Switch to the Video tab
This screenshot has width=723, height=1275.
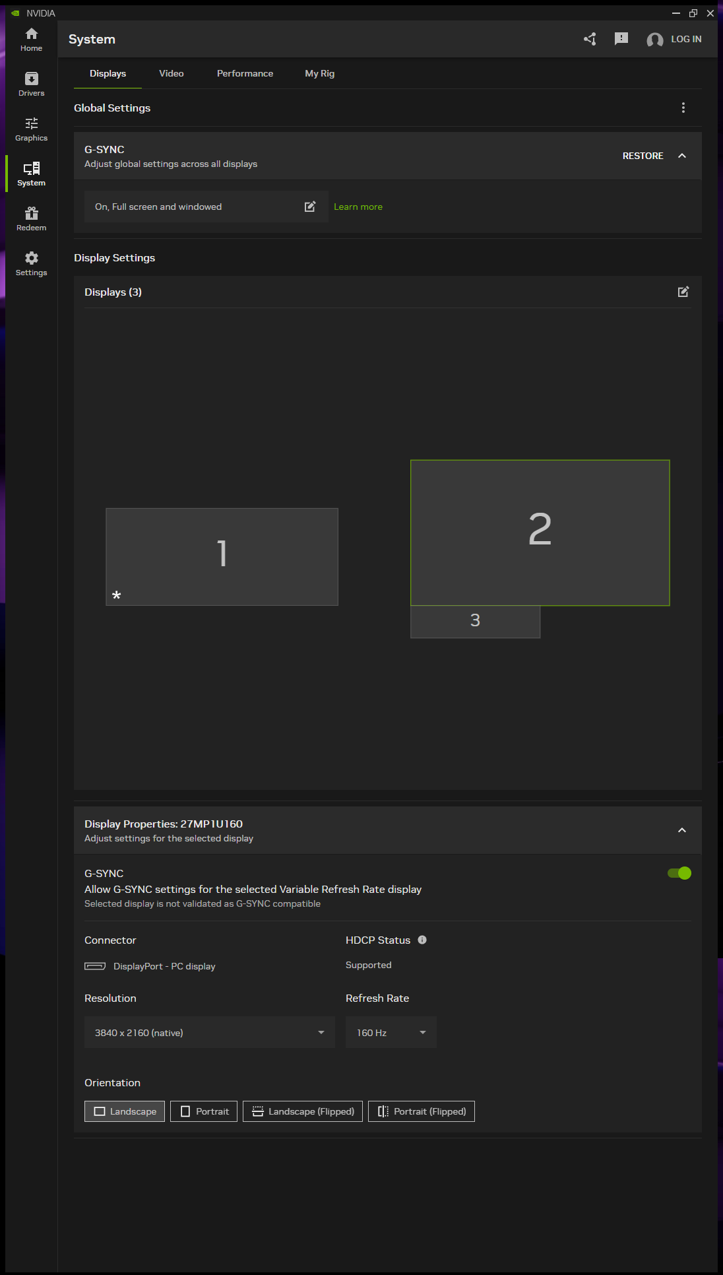coord(172,73)
